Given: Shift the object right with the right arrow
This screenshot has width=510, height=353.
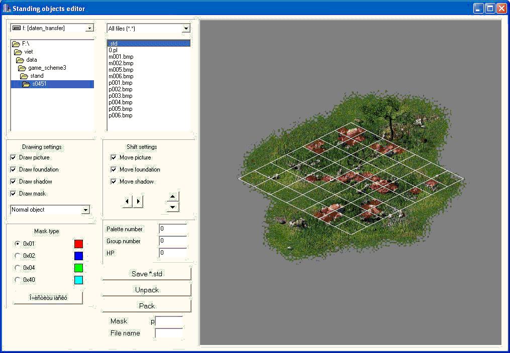Looking at the screenshot, I should (x=138, y=201).
